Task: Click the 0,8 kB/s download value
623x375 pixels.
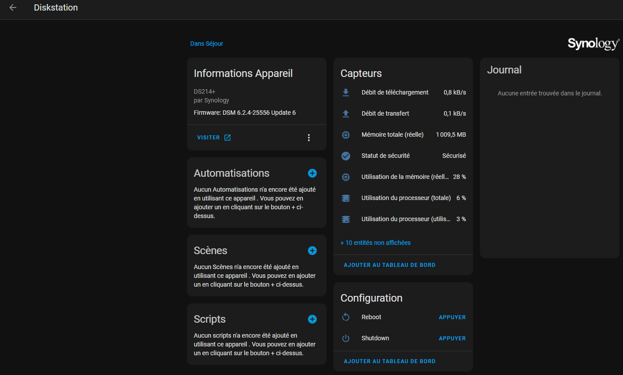Action: click(455, 92)
